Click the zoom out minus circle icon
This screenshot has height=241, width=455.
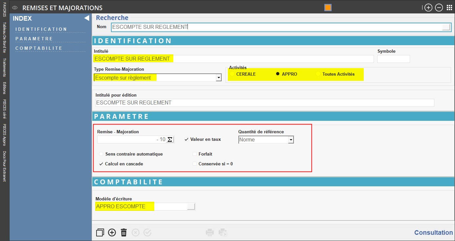tap(439, 8)
